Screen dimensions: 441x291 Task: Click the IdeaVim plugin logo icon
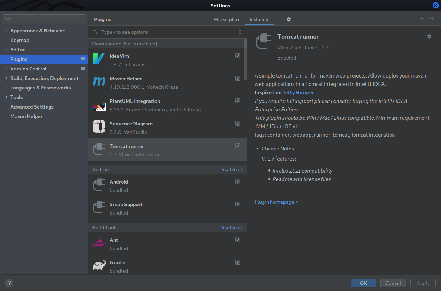click(x=99, y=59)
